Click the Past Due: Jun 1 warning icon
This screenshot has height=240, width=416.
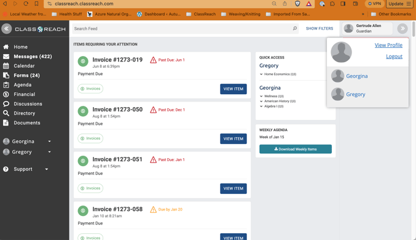click(153, 60)
